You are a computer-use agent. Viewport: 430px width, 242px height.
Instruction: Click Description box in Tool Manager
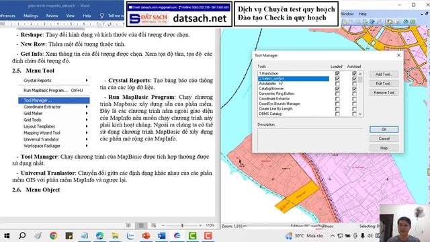pyautogui.click(x=310, y=139)
